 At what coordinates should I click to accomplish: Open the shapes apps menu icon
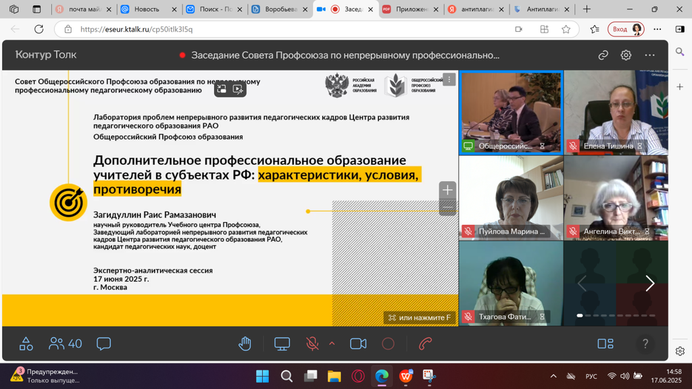(26, 344)
